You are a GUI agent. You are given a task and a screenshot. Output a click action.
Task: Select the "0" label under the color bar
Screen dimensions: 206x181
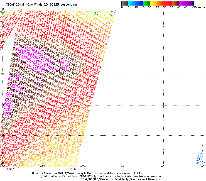pyautogui.click(x=122, y=8)
